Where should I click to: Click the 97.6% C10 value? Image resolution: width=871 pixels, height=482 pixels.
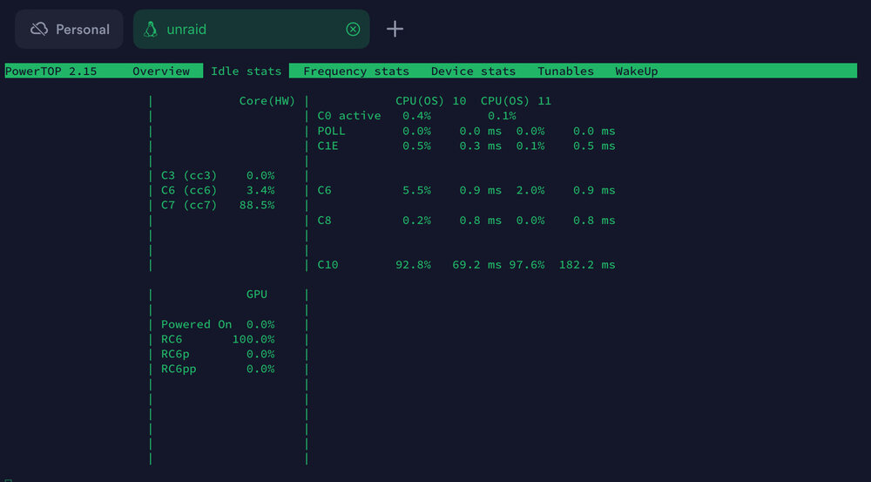(x=527, y=265)
